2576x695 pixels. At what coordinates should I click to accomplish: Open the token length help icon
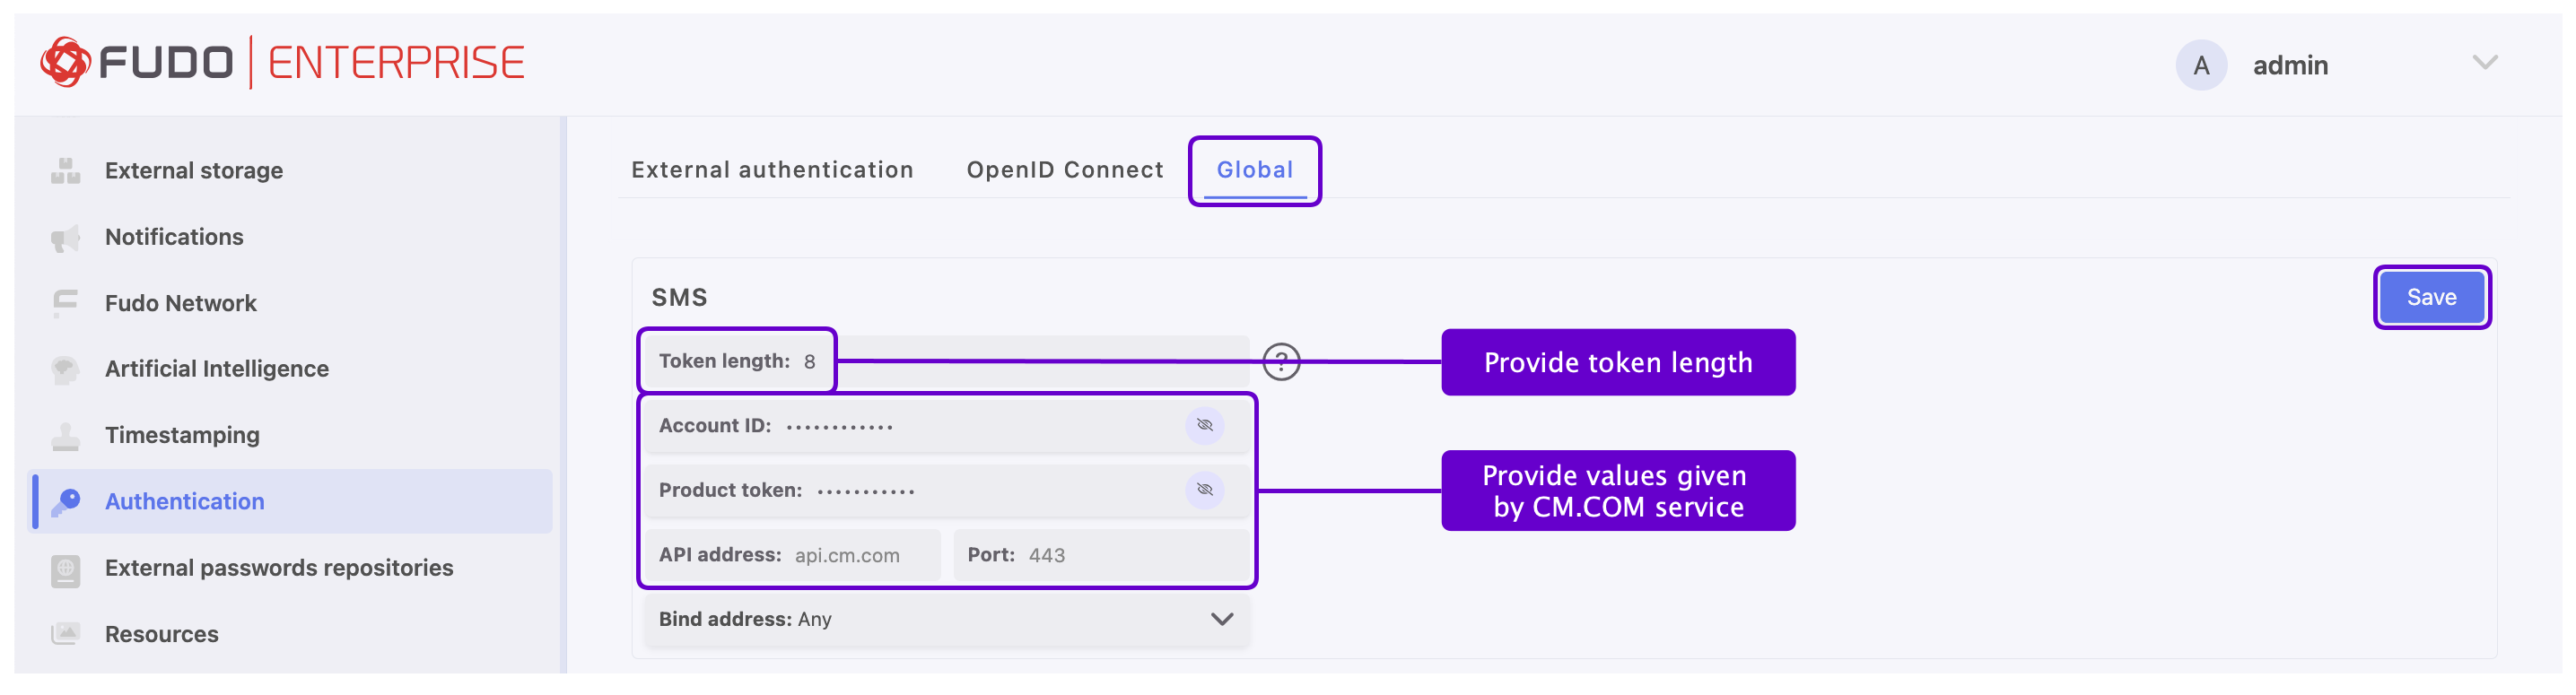(1281, 362)
